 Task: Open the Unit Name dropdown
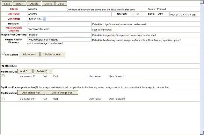point(37,19)
